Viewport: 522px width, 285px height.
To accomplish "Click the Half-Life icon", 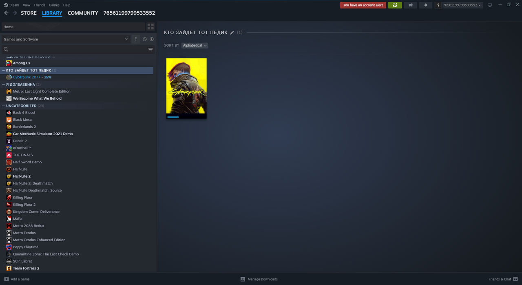I will [9, 169].
